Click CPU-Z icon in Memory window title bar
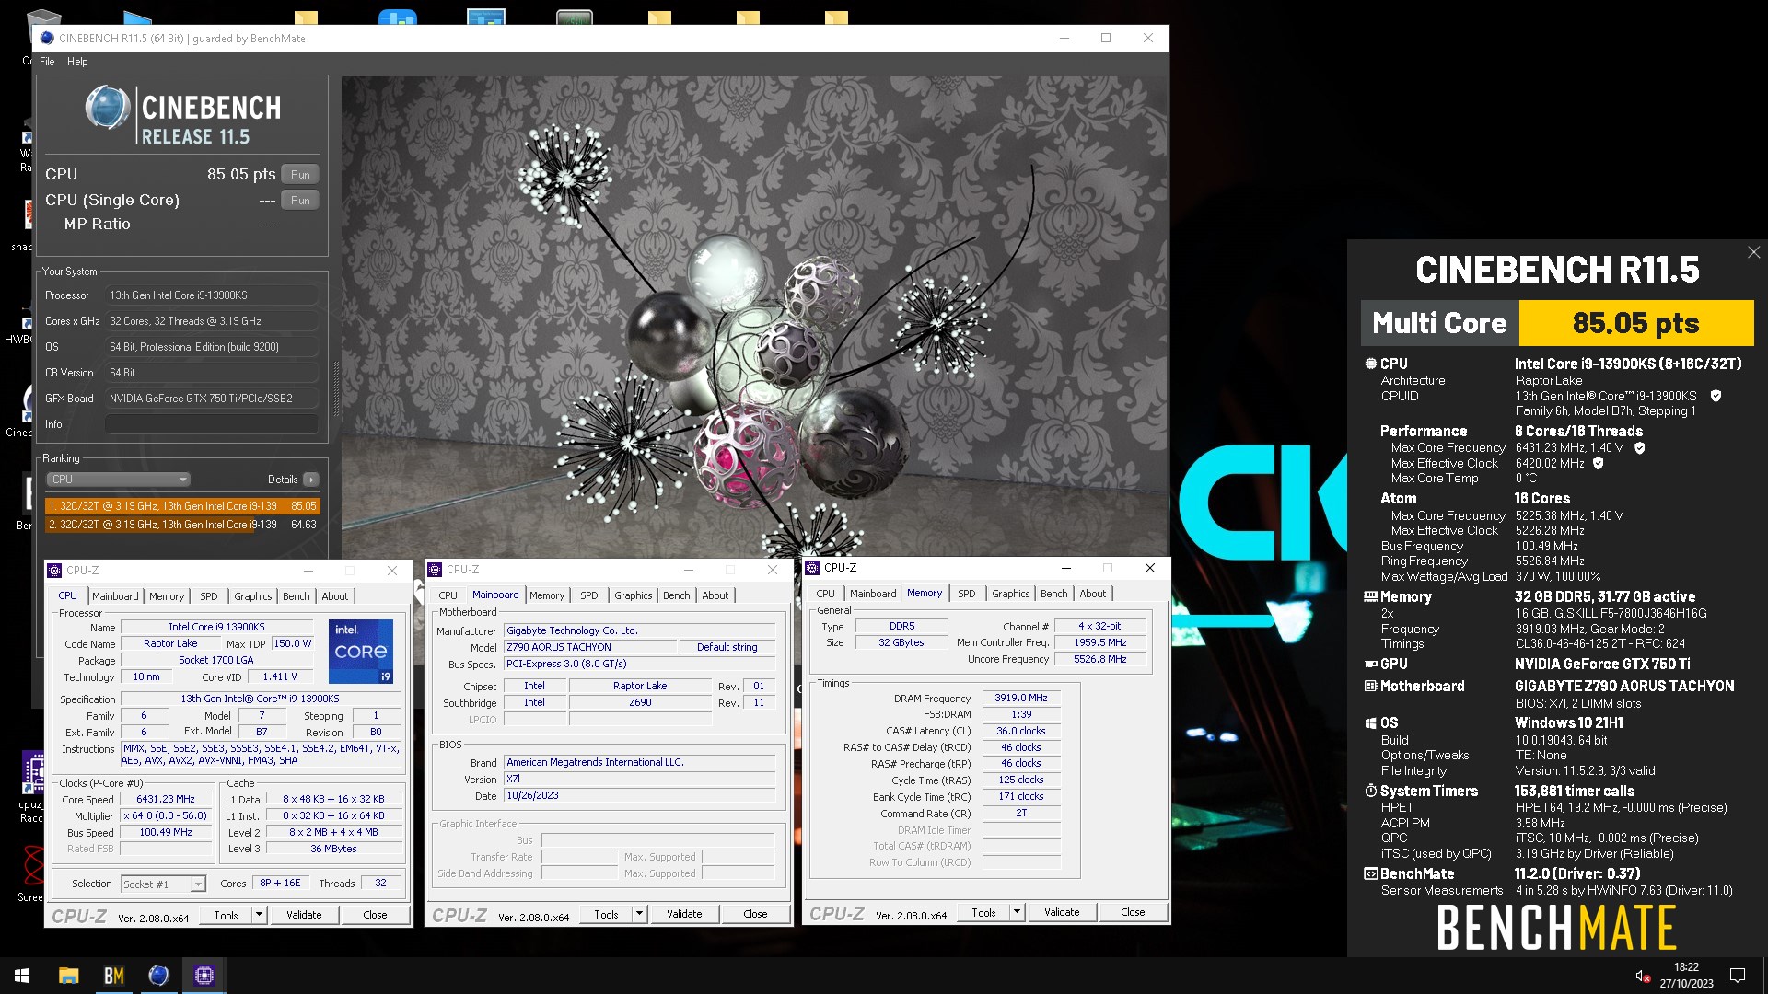The height and width of the screenshot is (994, 1768). tap(812, 568)
